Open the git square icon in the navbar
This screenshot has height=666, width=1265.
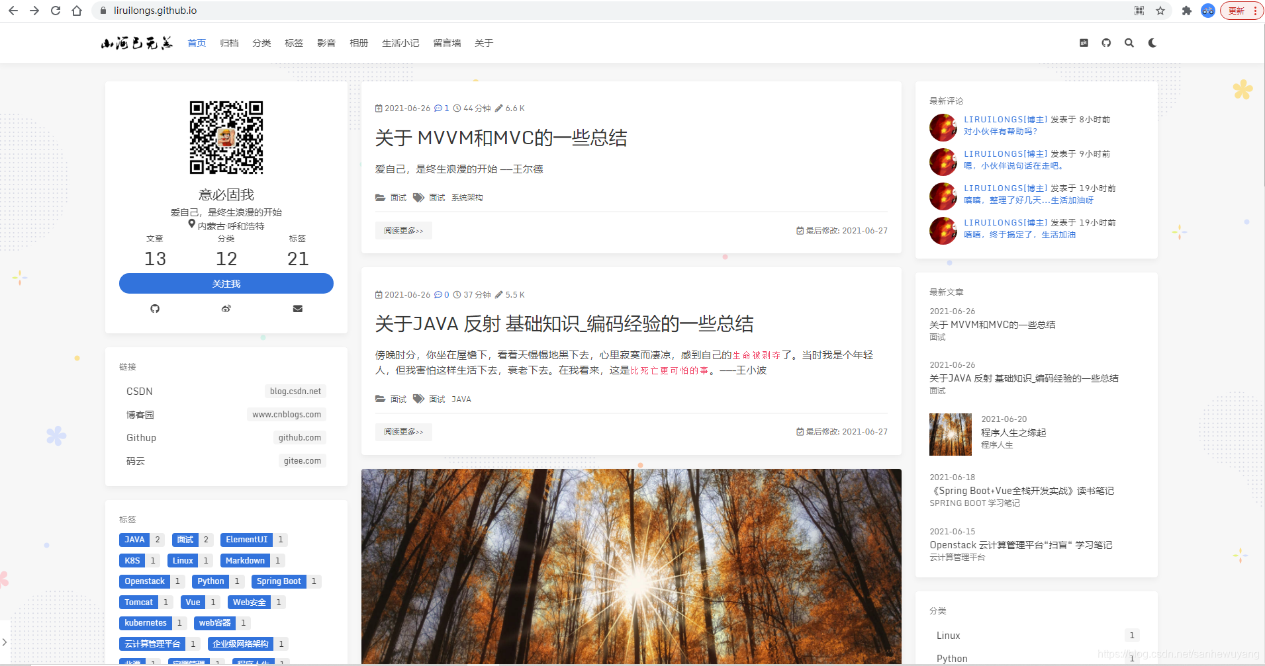(1084, 42)
